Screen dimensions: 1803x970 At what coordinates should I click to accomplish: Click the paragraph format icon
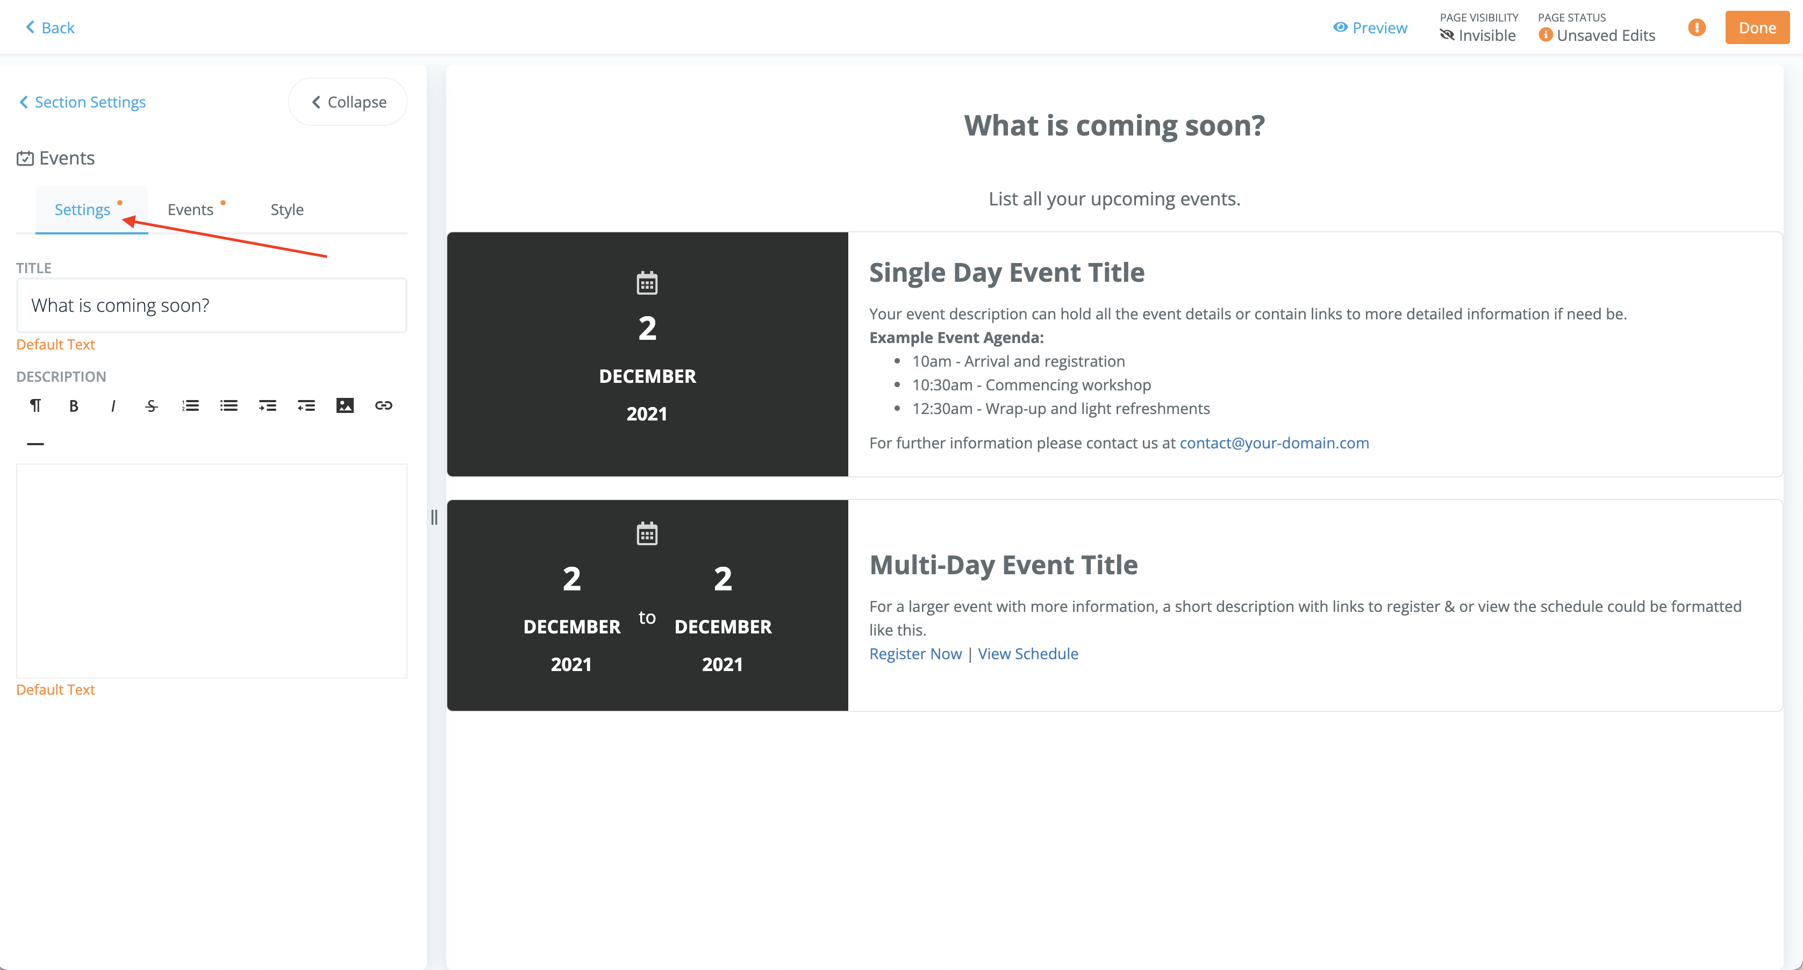35,406
